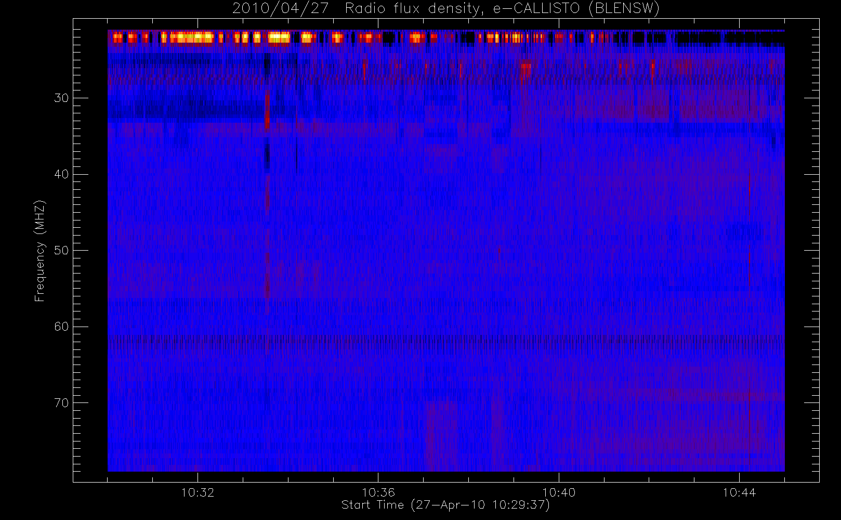The image size is (841, 520).
Task: Select the 30 frequency tick label
Action: click(61, 98)
